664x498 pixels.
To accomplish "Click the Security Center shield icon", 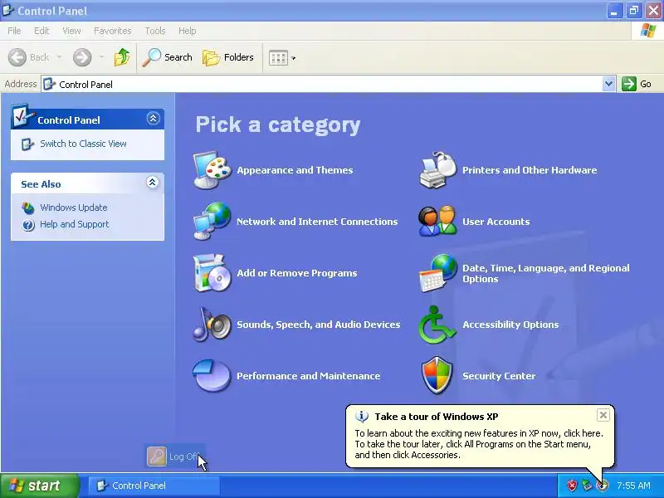I will [437, 375].
